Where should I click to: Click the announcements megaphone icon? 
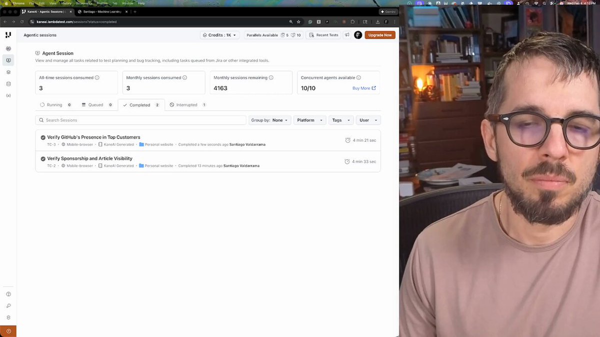(x=347, y=35)
